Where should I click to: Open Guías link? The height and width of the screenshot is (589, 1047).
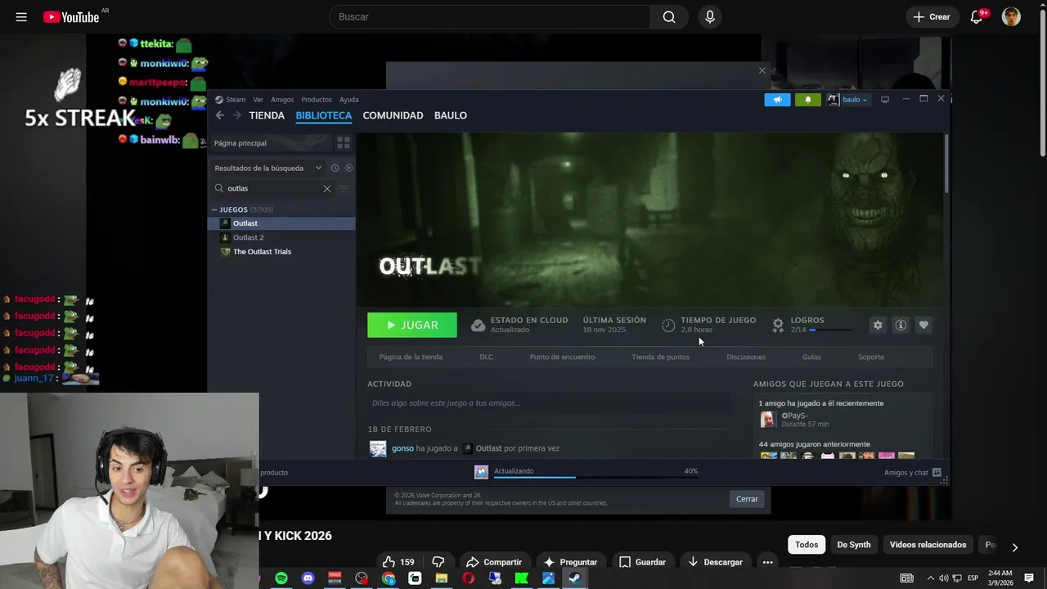pos(811,357)
